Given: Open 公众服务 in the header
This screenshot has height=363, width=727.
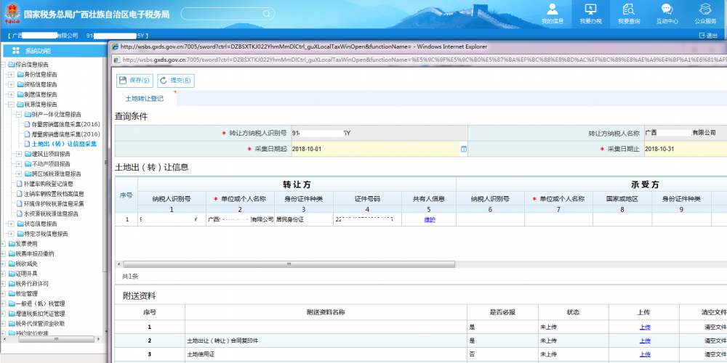Looking at the screenshot, I should [x=705, y=14].
